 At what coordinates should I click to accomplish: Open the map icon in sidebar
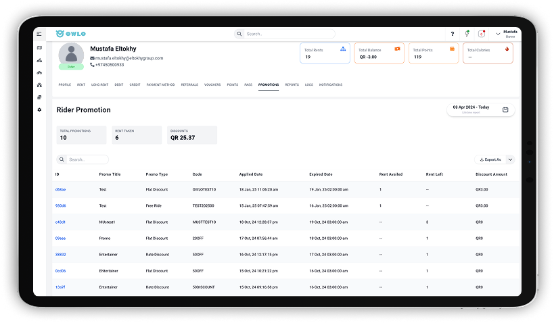(x=39, y=48)
